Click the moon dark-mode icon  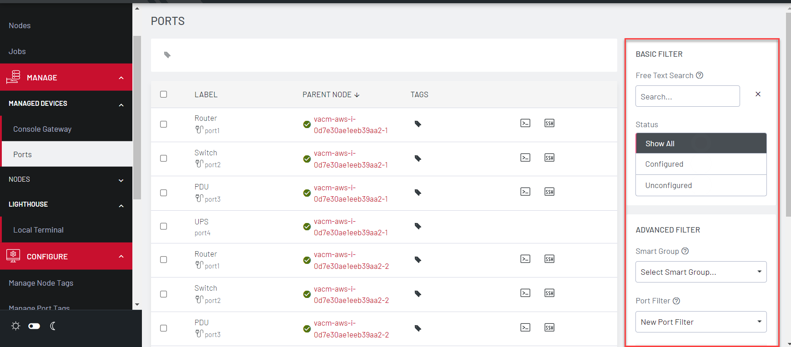point(53,326)
